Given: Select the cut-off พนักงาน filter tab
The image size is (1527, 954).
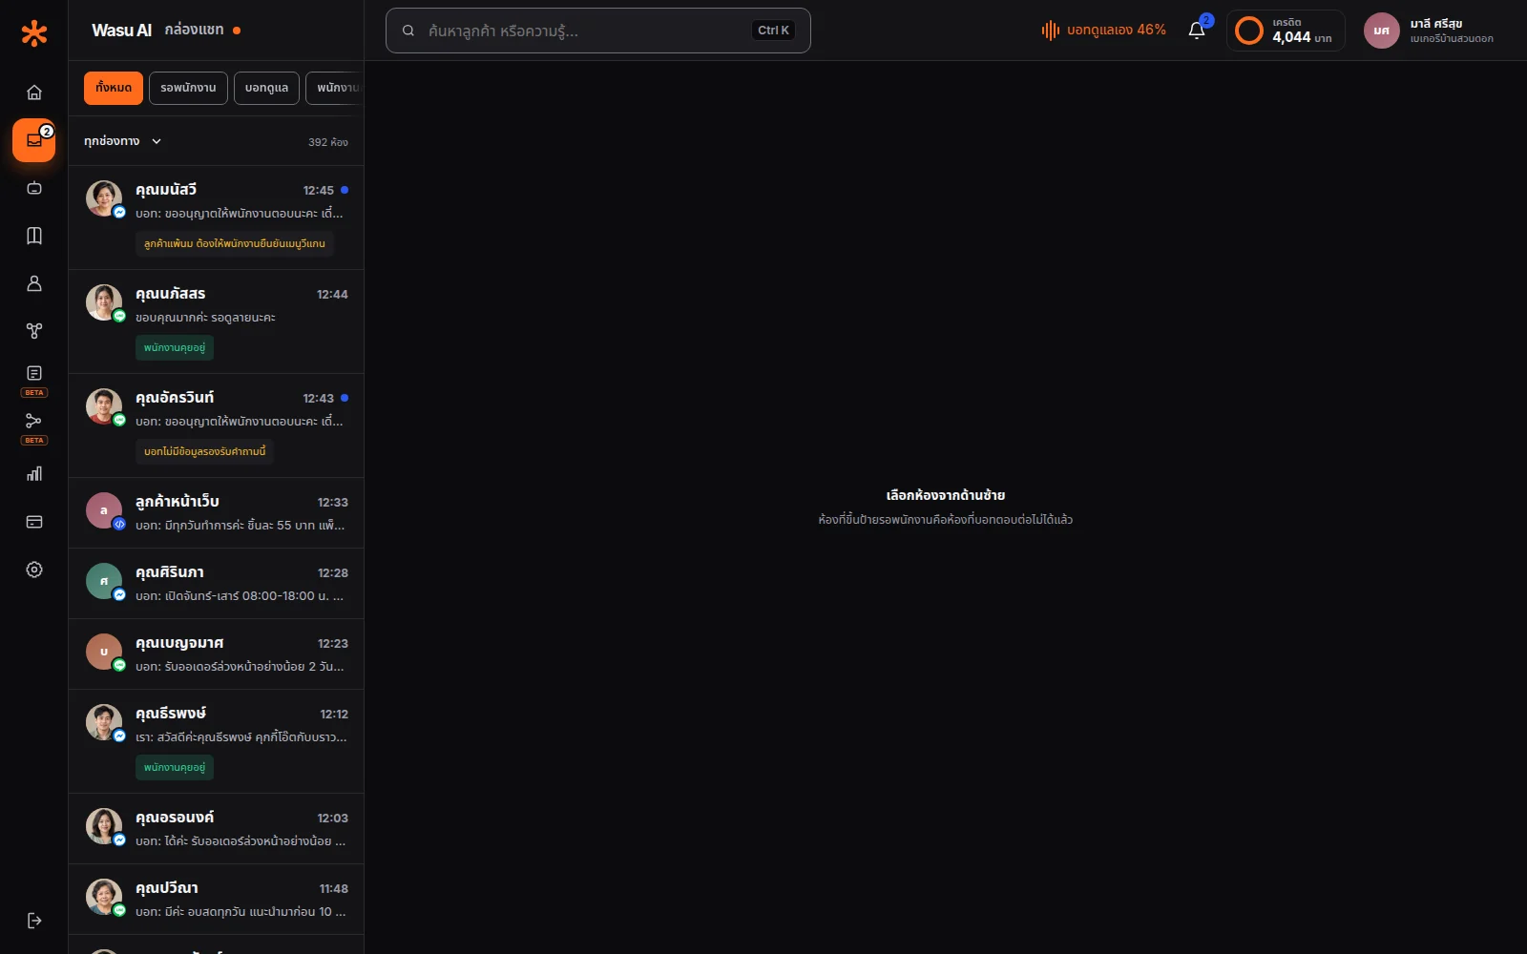Looking at the screenshot, I should (335, 88).
